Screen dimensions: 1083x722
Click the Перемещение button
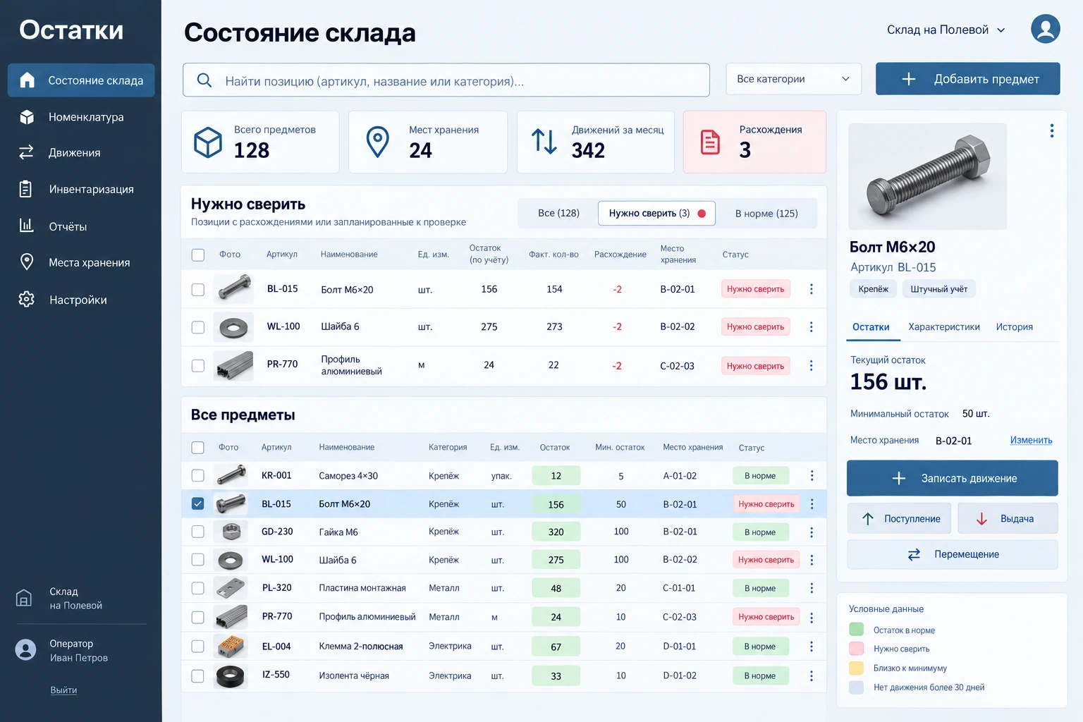953,554
